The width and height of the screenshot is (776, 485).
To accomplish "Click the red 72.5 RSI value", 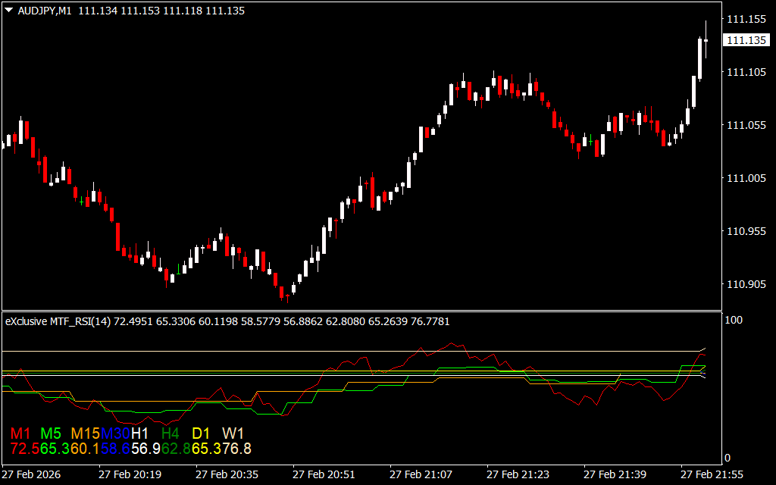I will pyautogui.click(x=24, y=449).
